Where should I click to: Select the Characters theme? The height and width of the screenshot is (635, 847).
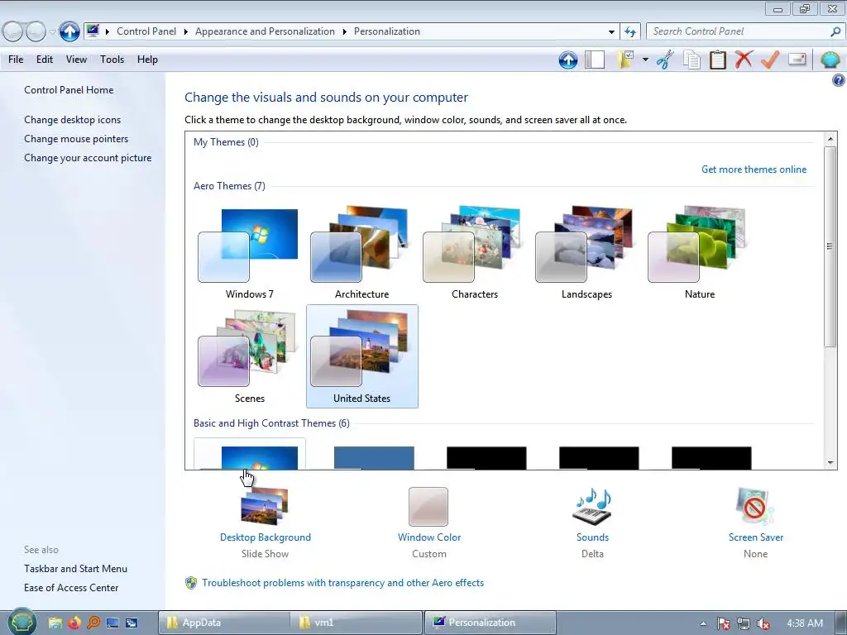pos(474,252)
